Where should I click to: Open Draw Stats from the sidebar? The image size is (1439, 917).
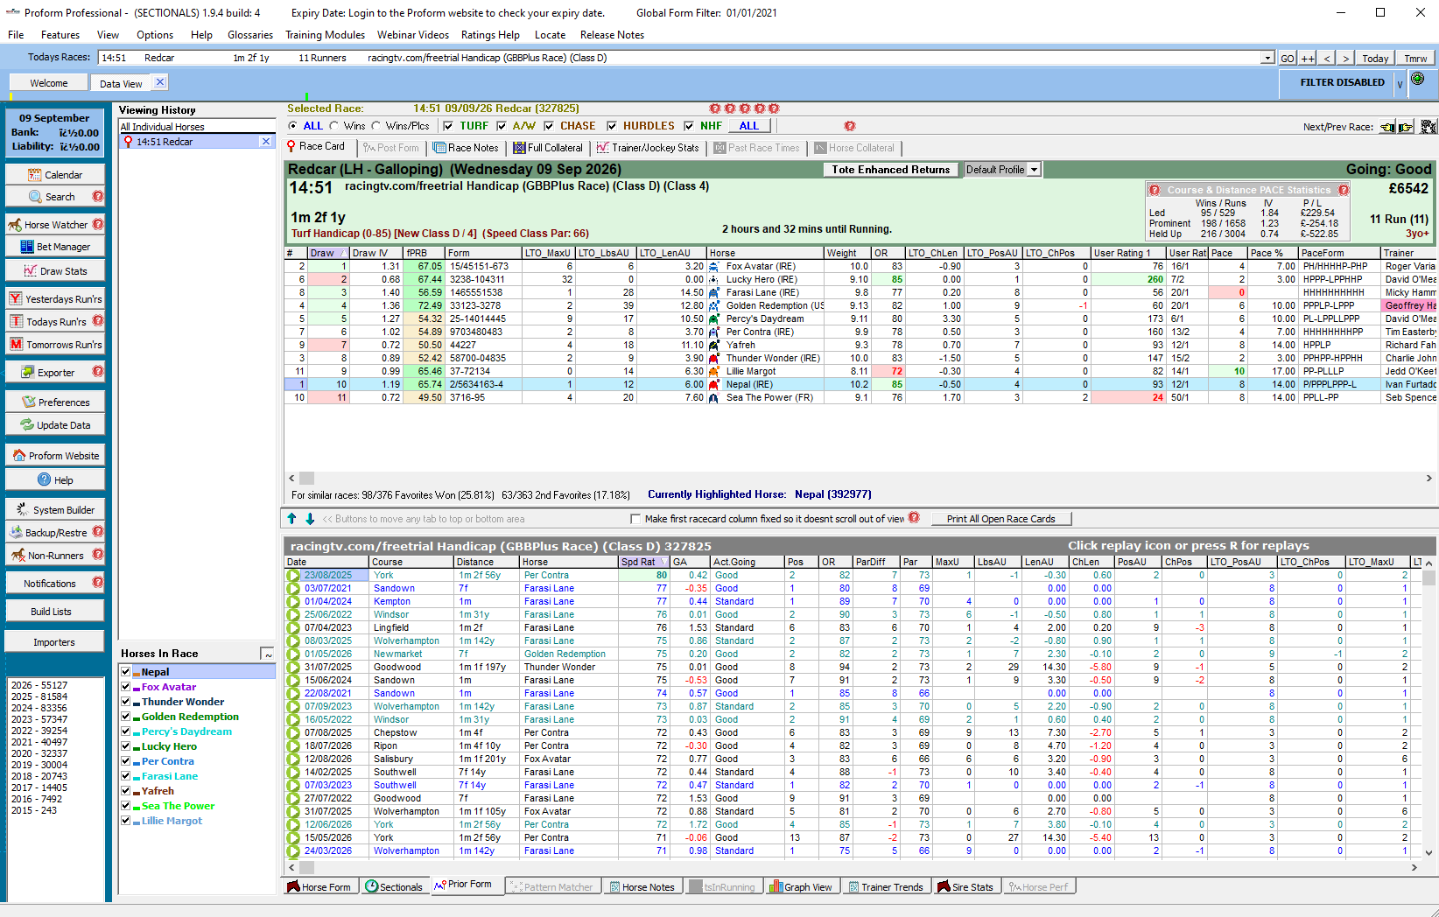pyautogui.click(x=54, y=271)
